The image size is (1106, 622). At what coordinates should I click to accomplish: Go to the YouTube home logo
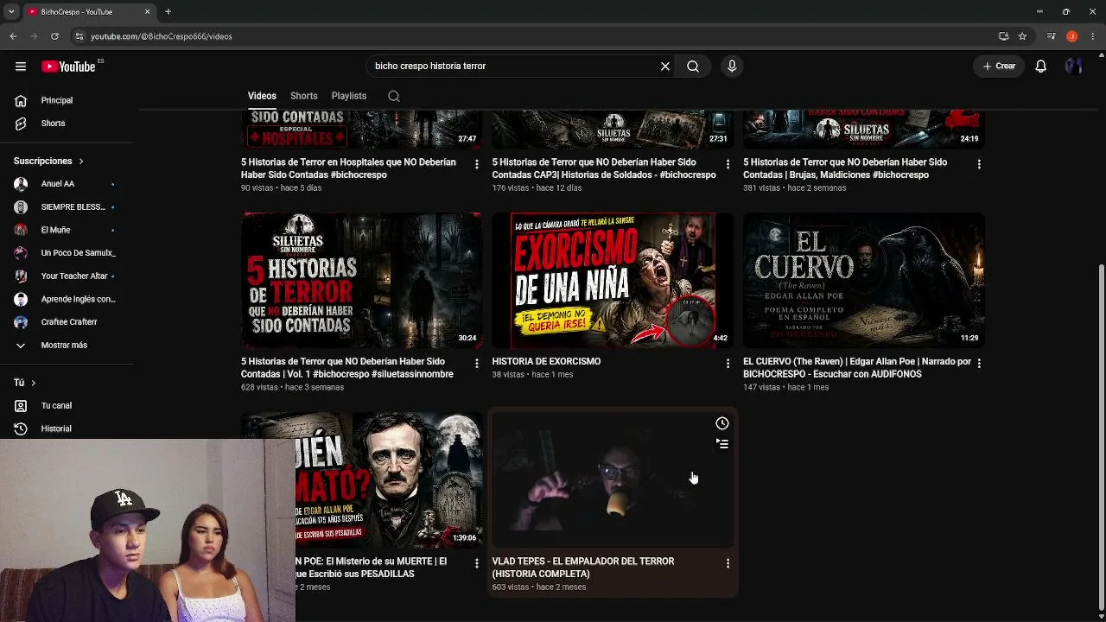69,67
